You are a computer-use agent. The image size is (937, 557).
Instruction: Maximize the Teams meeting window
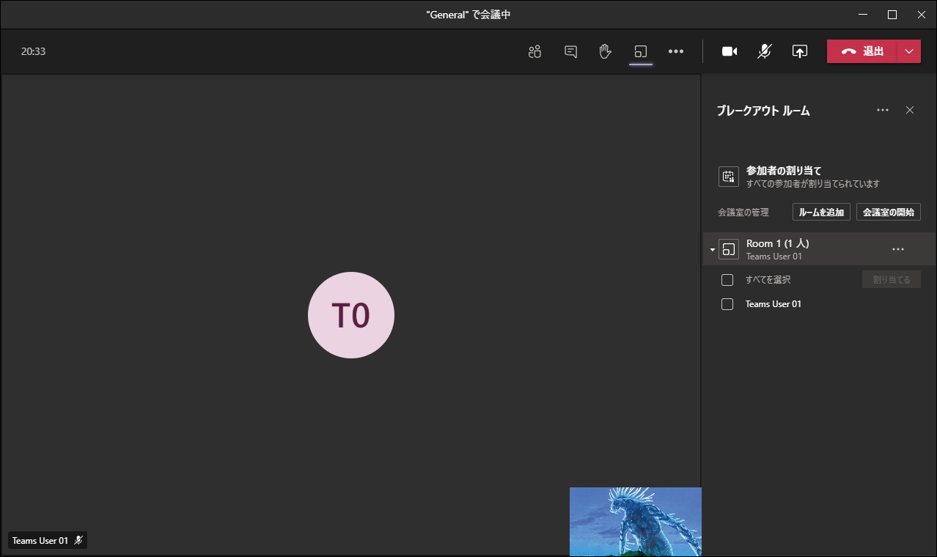coord(892,15)
